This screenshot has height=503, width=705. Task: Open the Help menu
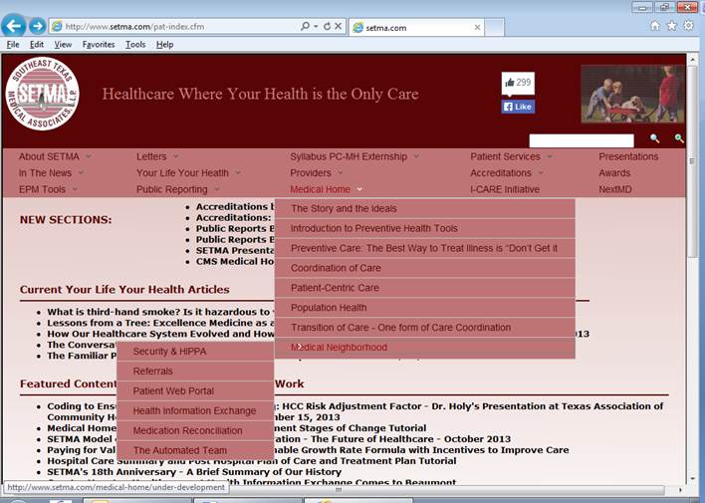tap(164, 45)
